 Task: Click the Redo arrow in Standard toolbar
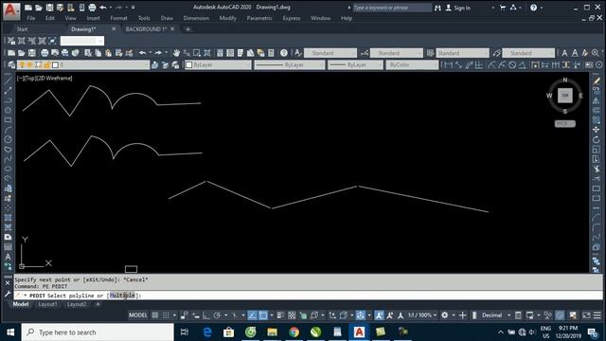coord(158,53)
